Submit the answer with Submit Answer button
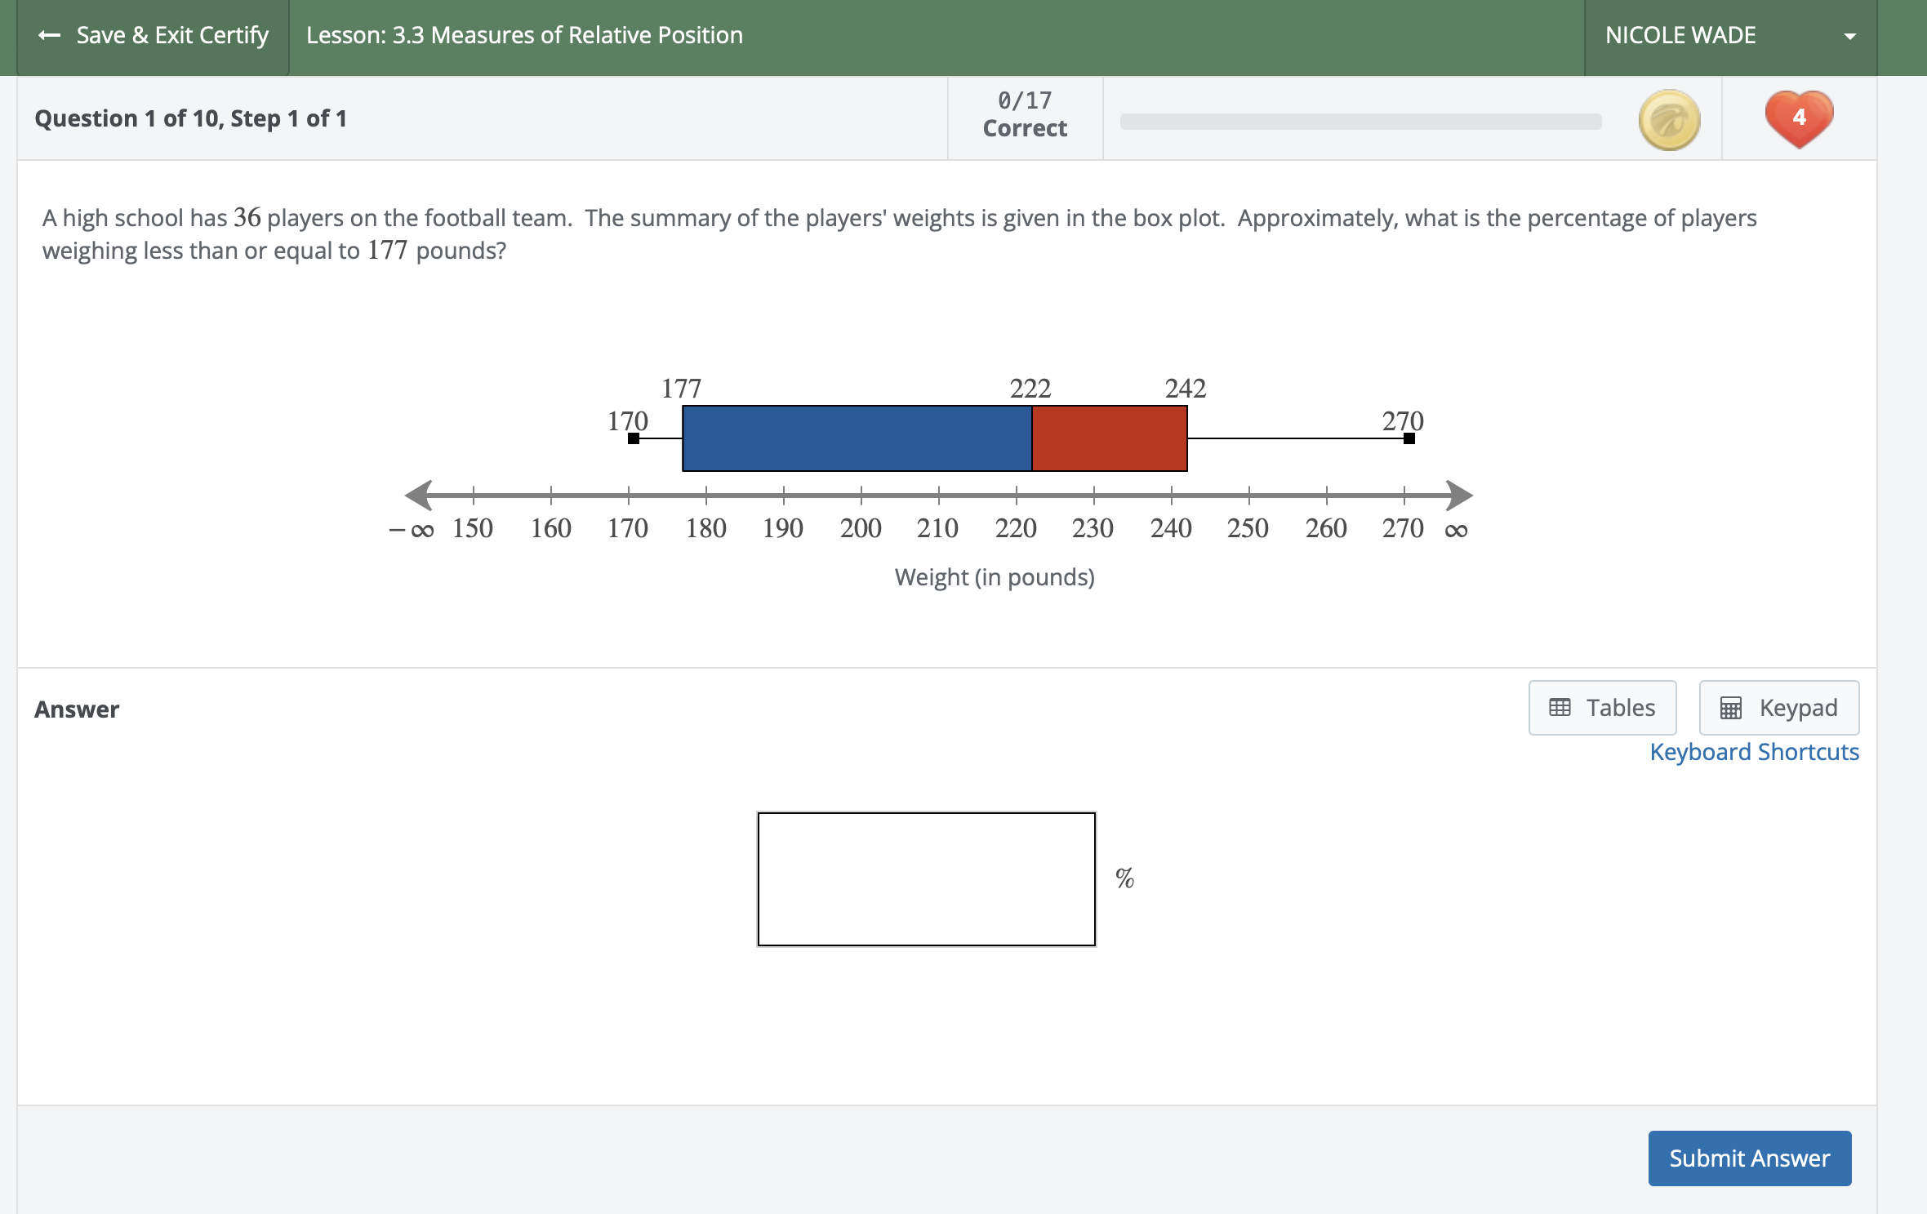Image resolution: width=1927 pixels, height=1214 pixels. click(x=1749, y=1158)
